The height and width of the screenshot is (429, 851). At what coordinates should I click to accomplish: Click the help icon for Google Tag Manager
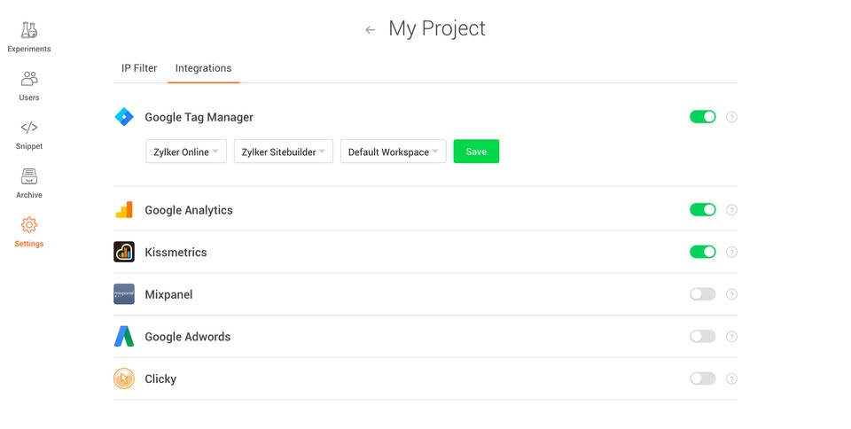click(x=731, y=117)
